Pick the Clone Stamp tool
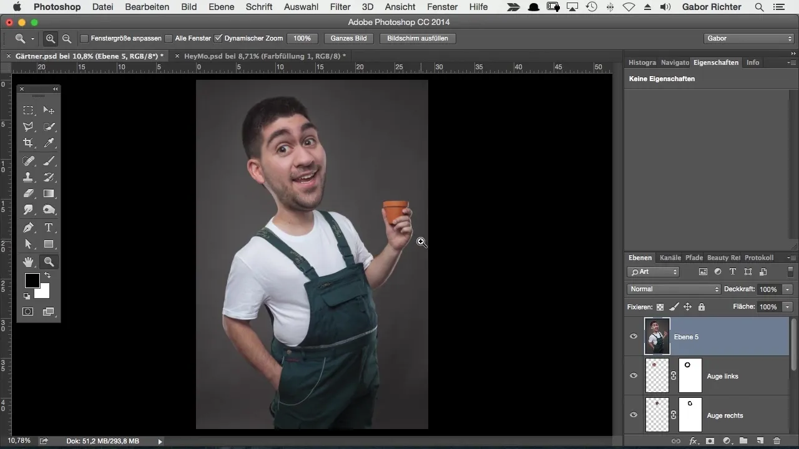This screenshot has height=449, width=799. 28,177
